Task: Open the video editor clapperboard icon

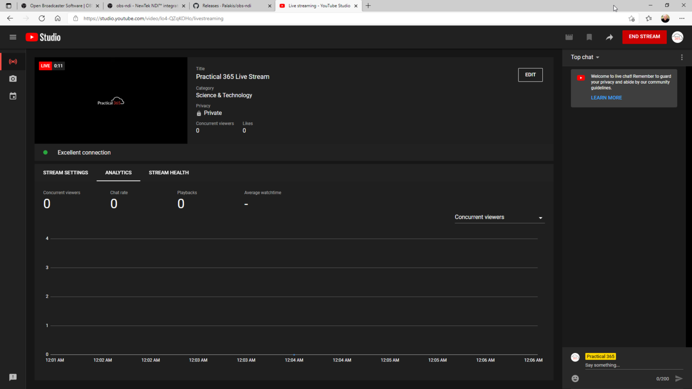Action: coord(569,37)
